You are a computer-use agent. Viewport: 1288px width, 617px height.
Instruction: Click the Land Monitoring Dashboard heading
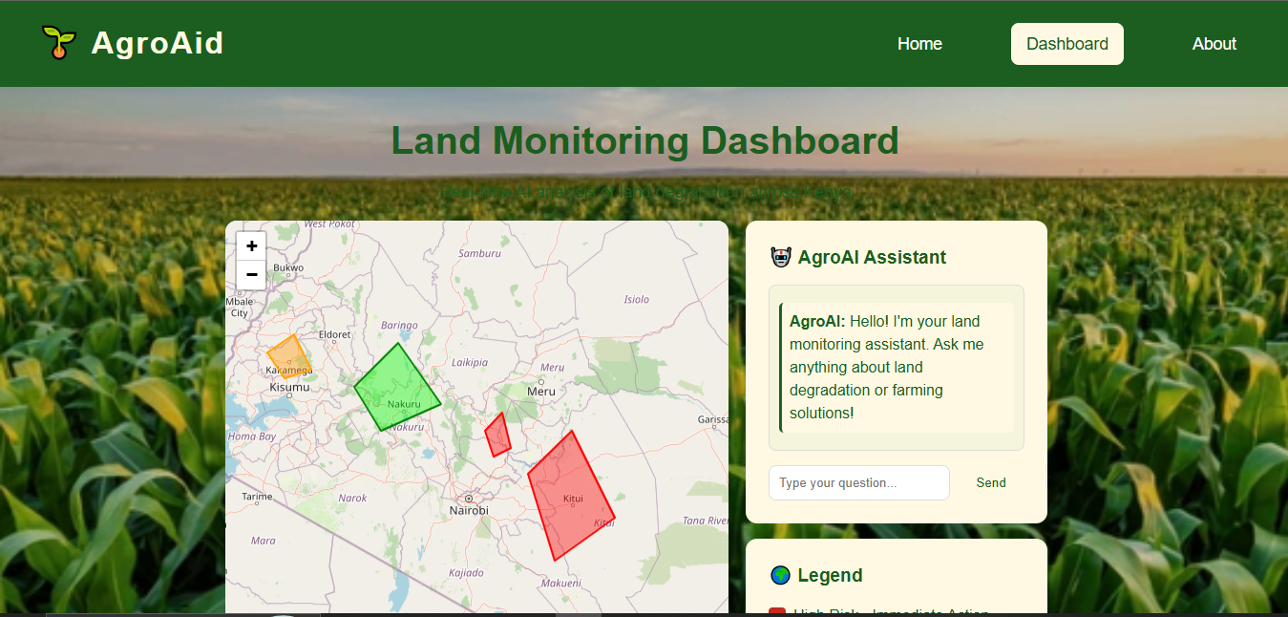(x=644, y=140)
